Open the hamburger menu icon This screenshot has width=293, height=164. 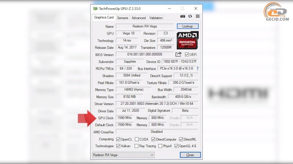197,16
